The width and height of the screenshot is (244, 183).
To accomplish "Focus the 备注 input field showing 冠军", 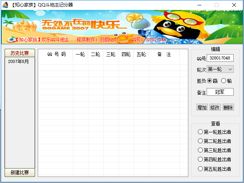I will click(x=220, y=92).
